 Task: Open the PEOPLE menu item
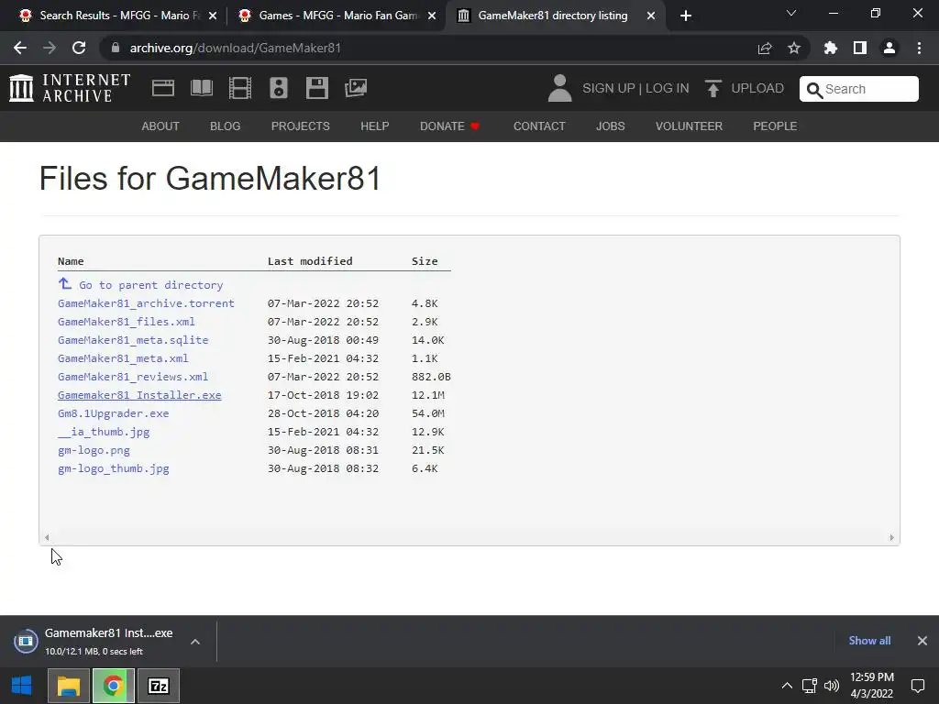(775, 126)
